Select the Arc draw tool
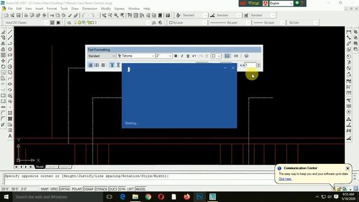The image size is (359, 202). pyautogui.click(x=10, y=61)
